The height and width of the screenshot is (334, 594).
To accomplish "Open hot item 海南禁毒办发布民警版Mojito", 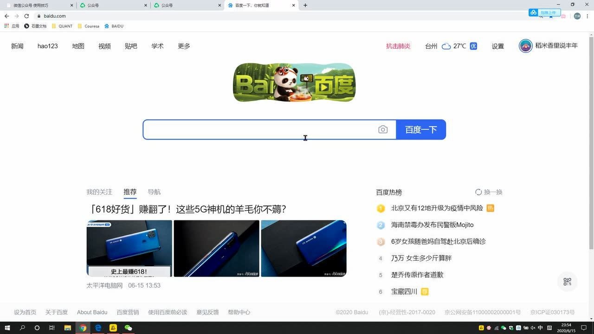I will pyautogui.click(x=433, y=225).
